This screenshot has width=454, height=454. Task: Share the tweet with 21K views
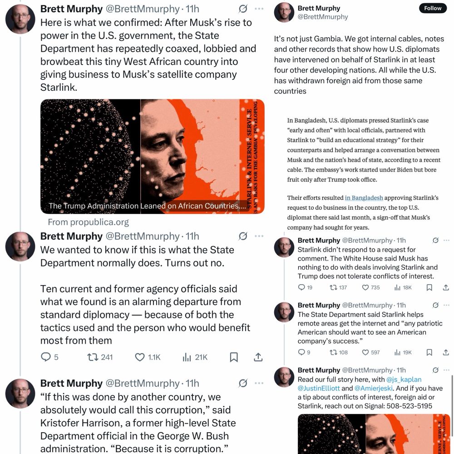tap(258, 357)
